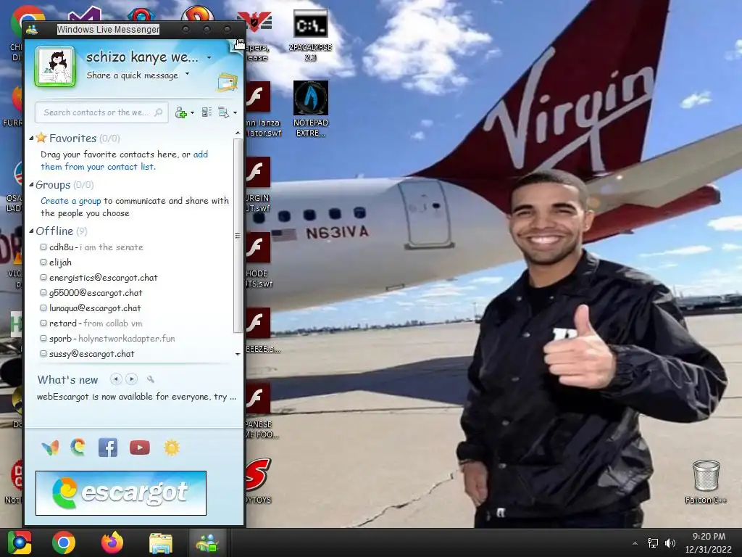
Task: Click the MSN butterfly icon
Action: coord(50,447)
